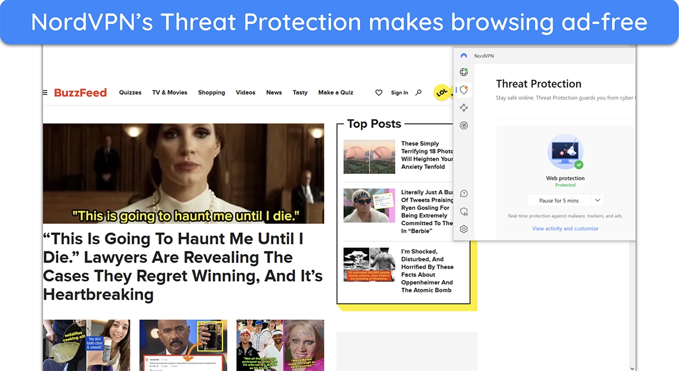Click Pause for 5 mins button
This screenshot has width=679, height=371.
pyautogui.click(x=559, y=200)
